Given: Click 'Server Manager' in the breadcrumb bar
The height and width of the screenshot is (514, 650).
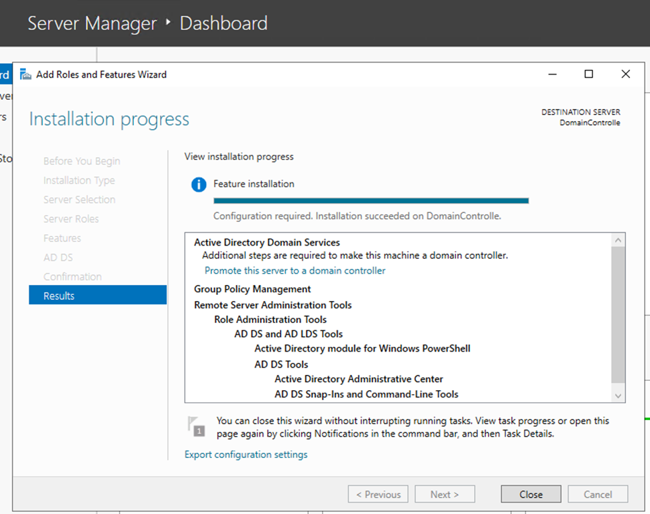Looking at the screenshot, I should click(91, 23).
